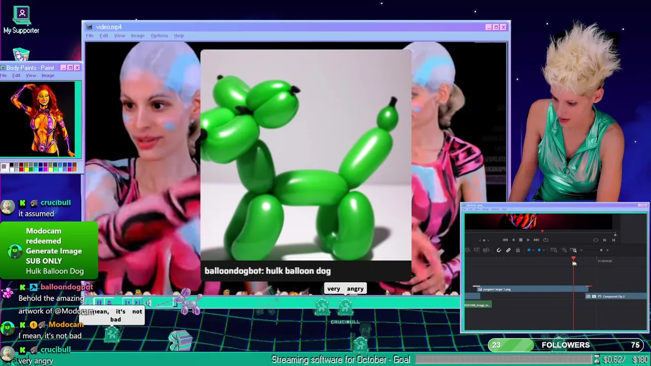Open Edit menu in Body Paints window
The width and height of the screenshot is (651, 366).
[16, 76]
